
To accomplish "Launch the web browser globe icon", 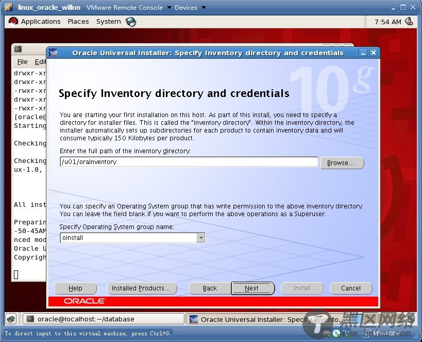I will coord(131,22).
